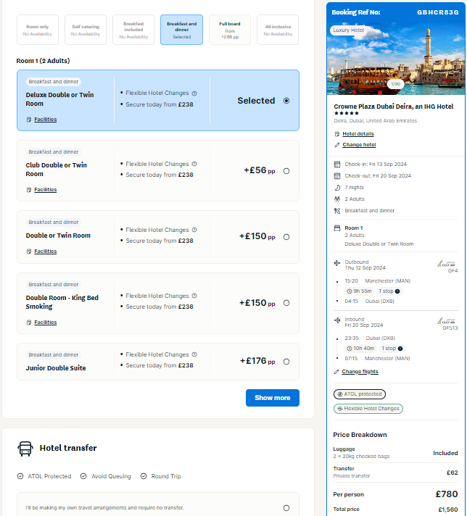Click the pencil icon next to Change flights
Viewport: 467px width, 516px height.
336,372
